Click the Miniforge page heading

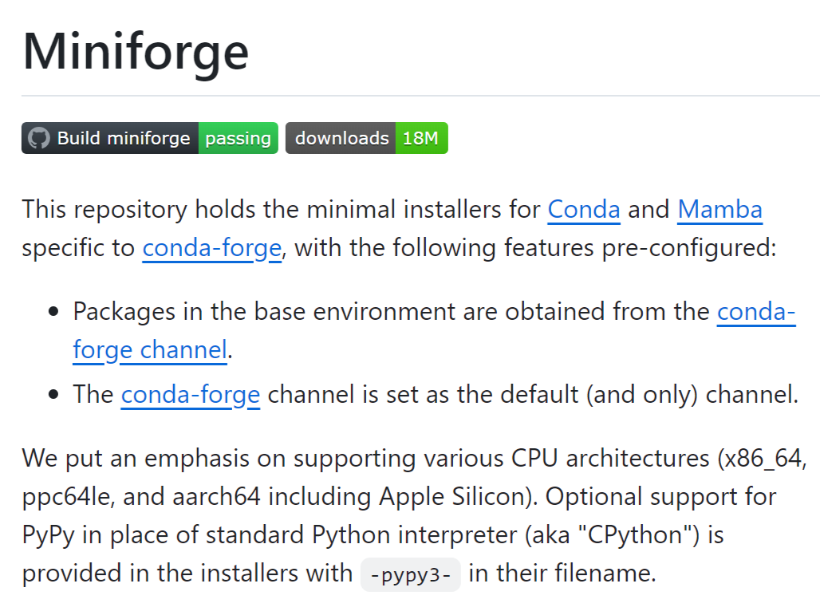[x=136, y=50]
